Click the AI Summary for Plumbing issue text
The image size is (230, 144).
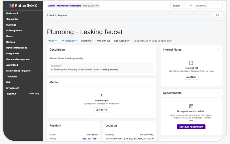85,69
